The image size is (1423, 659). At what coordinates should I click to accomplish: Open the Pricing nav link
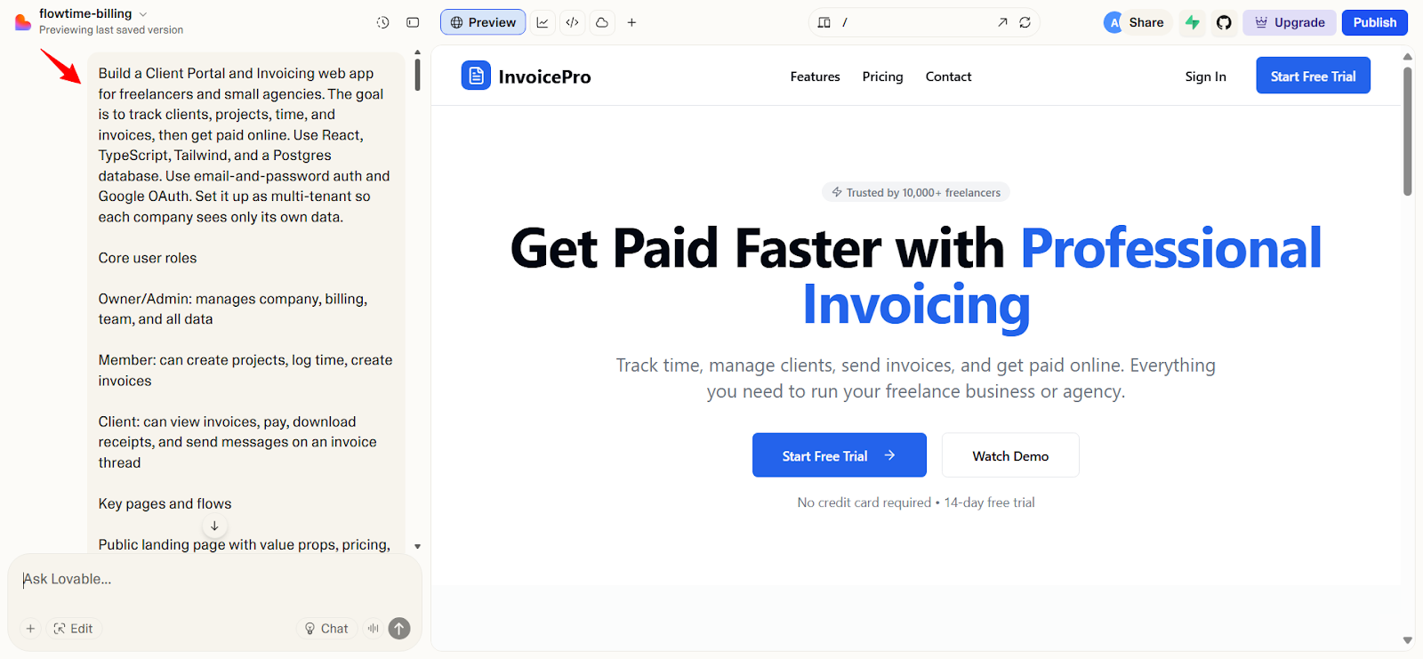882,76
